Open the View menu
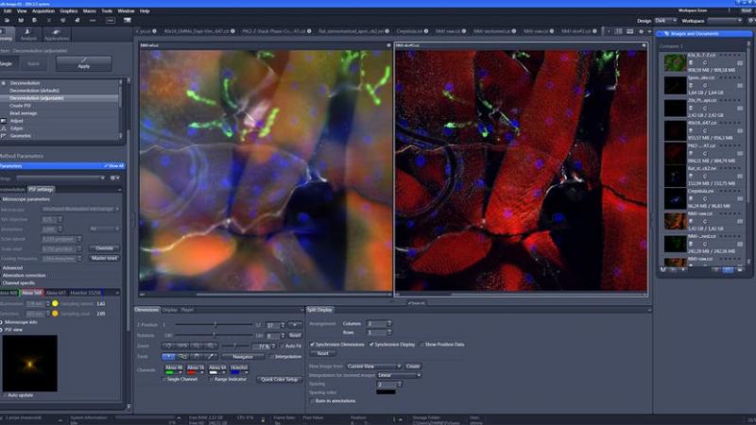Viewport: 756px width, 425px height. click(22, 10)
